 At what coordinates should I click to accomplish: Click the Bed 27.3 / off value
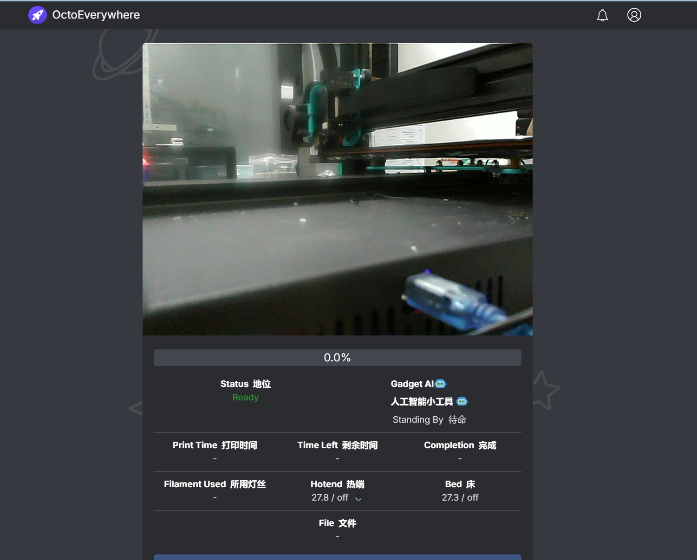(460, 497)
